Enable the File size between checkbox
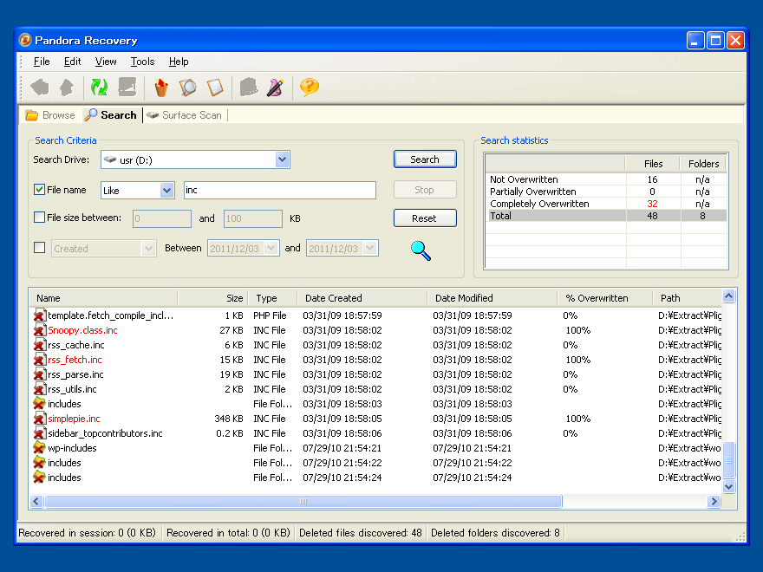The width and height of the screenshot is (763, 572). [39, 217]
